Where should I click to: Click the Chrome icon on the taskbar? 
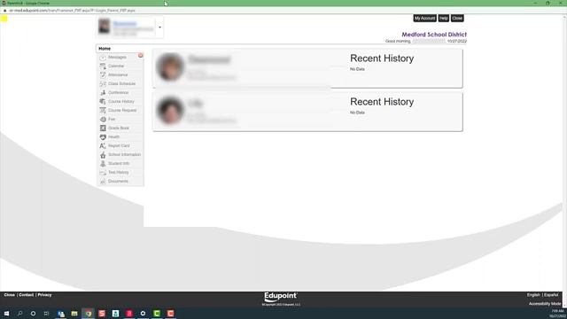click(x=89, y=314)
